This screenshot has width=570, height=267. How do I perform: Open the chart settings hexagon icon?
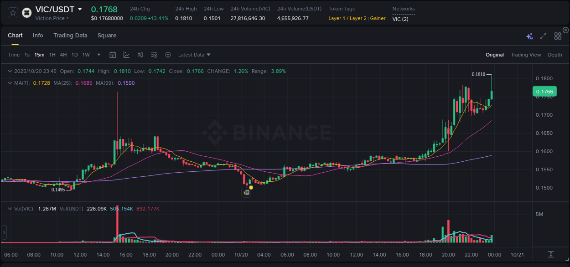(168, 54)
